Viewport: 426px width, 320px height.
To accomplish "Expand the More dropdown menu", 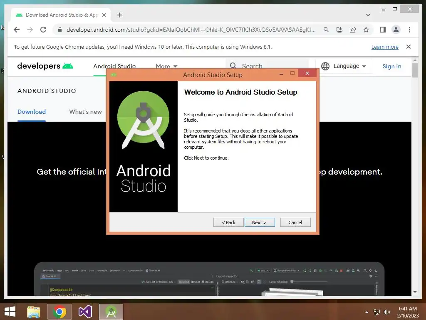I will 166,66.
